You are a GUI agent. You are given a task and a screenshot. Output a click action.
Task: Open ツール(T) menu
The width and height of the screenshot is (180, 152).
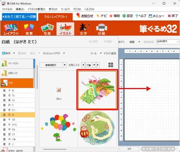(x=65, y=9)
